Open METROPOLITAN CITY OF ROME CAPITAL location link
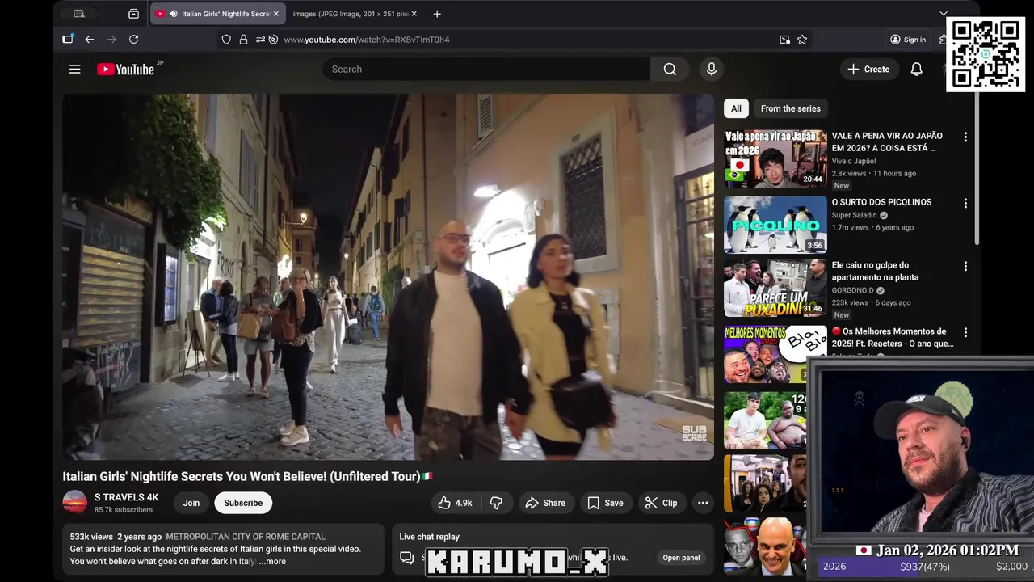1034x582 pixels. (246, 537)
